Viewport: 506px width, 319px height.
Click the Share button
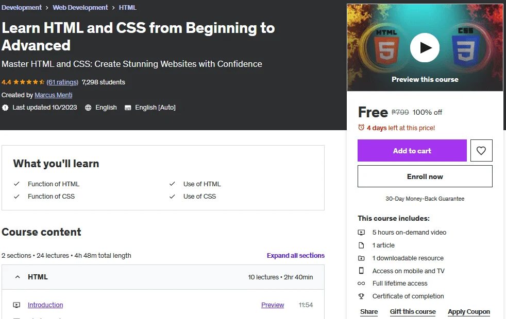[369, 312]
